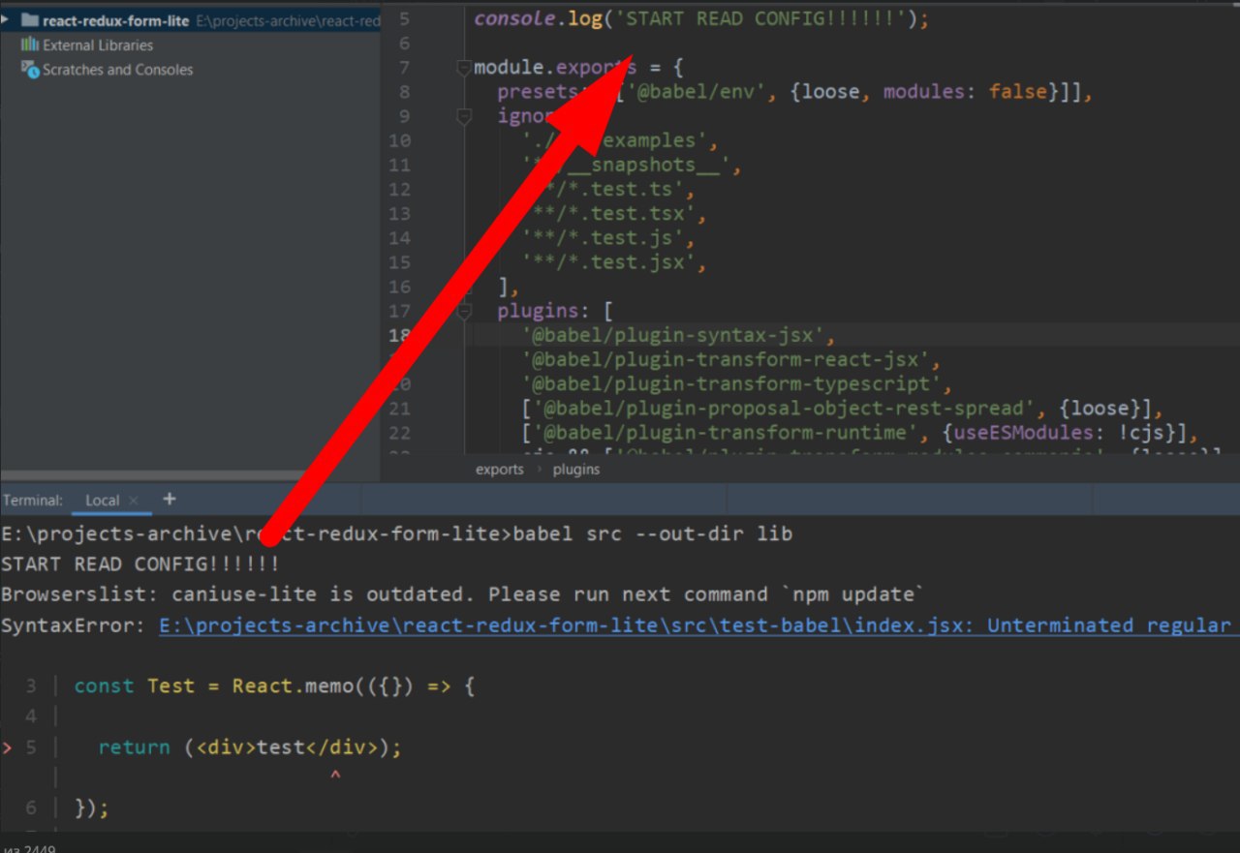Image resolution: width=1240 pixels, height=853 pixels.
Task: Click the '@babel/plugin-transform-react-jsx' line
Action: click(x=731, y=360)
